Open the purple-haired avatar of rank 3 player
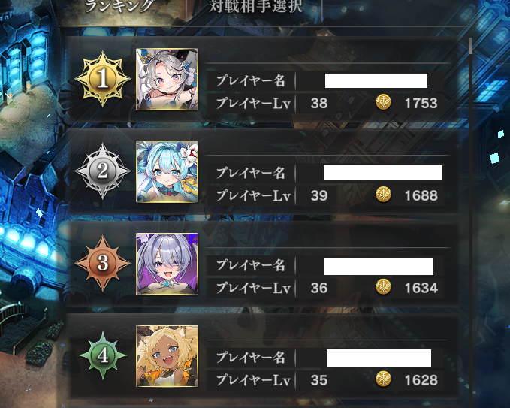The image size is (510, 408). (167, 264)
